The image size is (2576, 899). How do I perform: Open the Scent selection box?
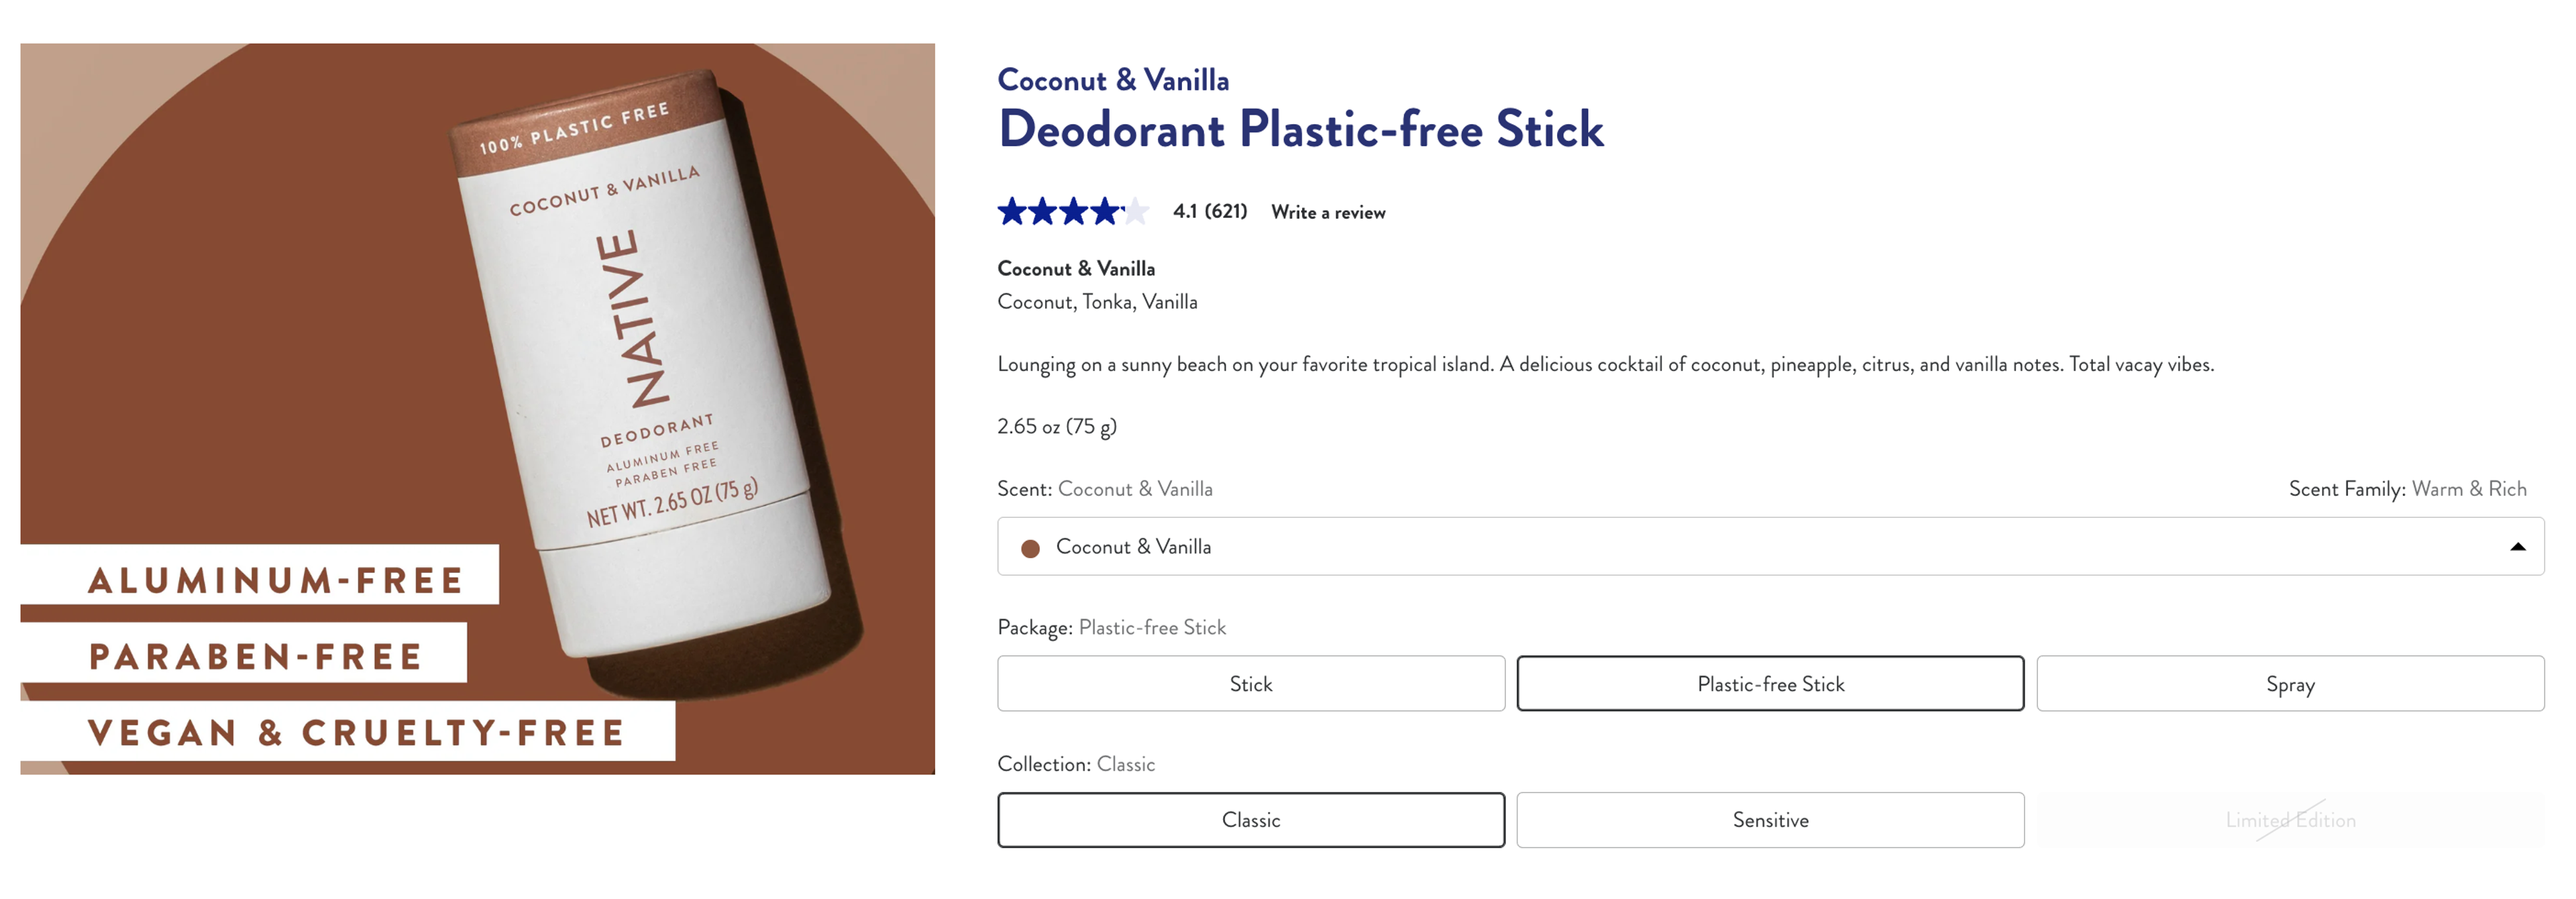point(1700,546)
